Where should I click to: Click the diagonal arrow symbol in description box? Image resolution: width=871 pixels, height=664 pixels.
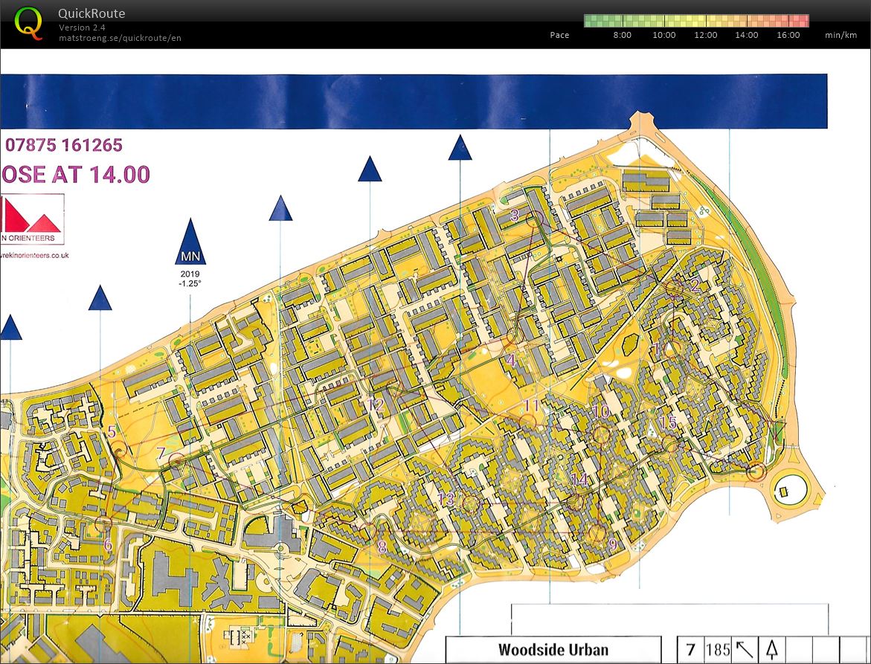[745, 650]
